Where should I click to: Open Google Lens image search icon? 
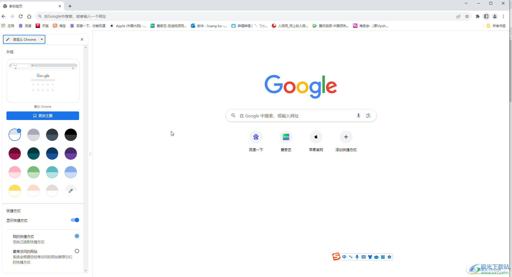pos(368,116)
